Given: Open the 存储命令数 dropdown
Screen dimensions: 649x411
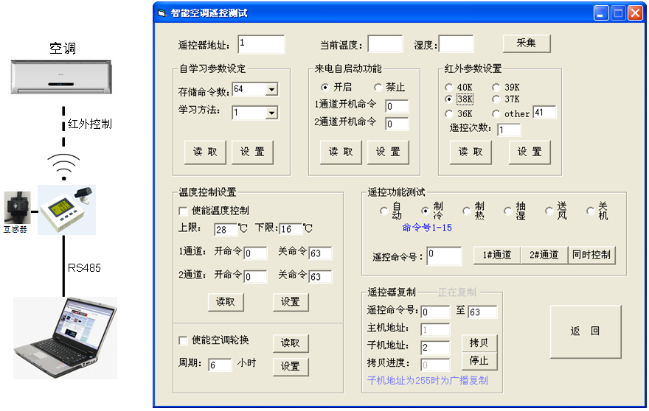Looking at the screenshot, I should tap(271, 90).
